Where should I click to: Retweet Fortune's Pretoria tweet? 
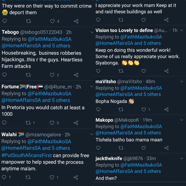[28, 123]
